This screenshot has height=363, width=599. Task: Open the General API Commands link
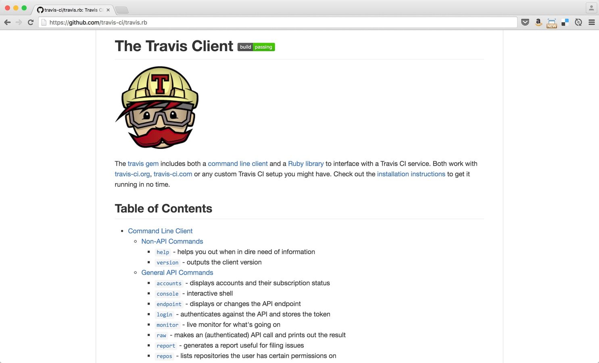click(x=177, y=273)
